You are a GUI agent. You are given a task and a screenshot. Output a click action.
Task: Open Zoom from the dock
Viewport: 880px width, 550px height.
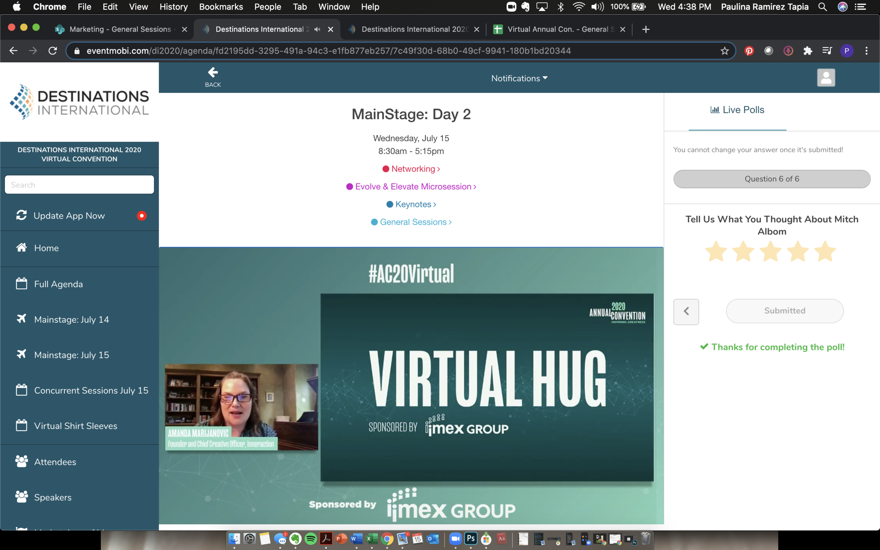click(x=455, y=539)
